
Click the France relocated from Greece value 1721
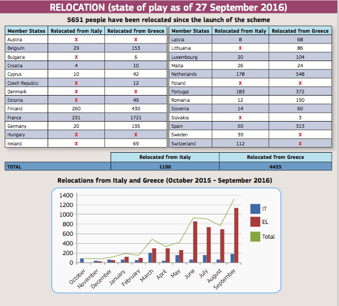[136, 118]
